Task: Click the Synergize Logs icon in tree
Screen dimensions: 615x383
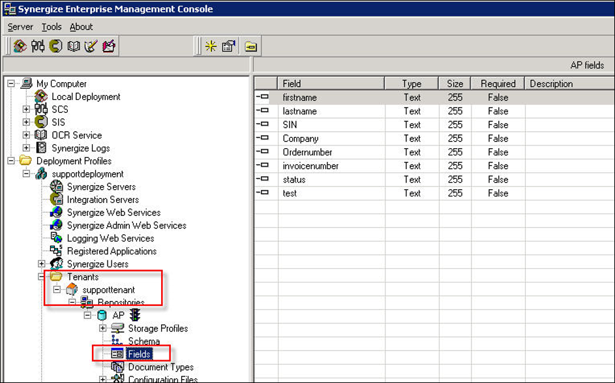Action: tap(41, 148)
